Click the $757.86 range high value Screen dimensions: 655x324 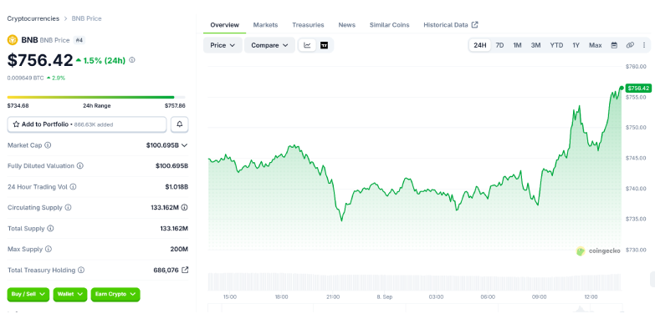[x=175, y=105]
